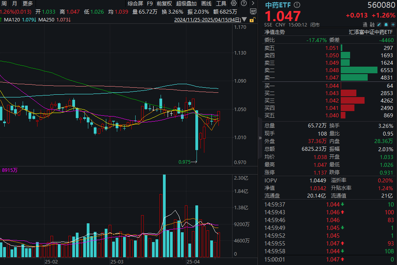Click the bell alert icon for 中药ETF

386,24
